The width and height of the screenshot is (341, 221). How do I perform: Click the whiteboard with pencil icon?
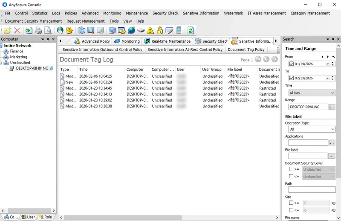[169, 30]
